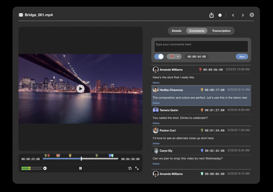The height and width of the screenshot is (192, 273).
Task: Mute audio using the speaker icon
Action: coord(45,168)
